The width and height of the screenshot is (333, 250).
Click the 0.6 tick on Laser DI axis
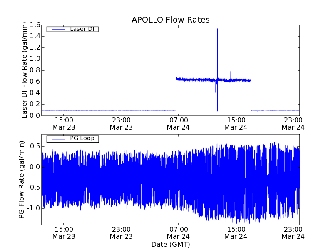tap(35, 82)
